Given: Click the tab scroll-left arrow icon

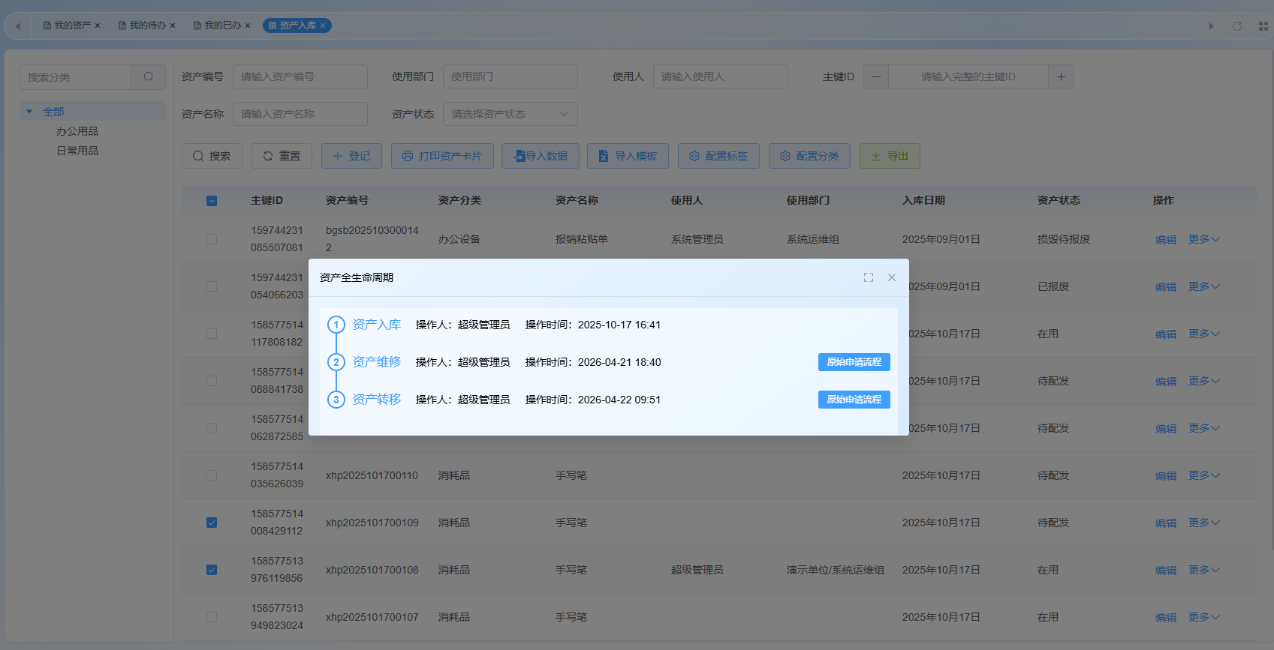Looking at the screenshot, I should click(x=18, y=26).
